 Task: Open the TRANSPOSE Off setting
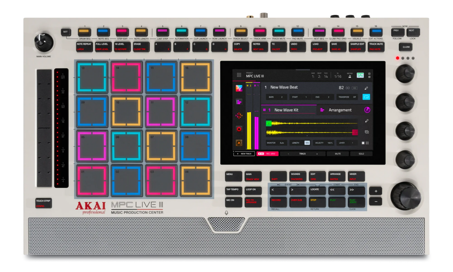coord(348,97)
